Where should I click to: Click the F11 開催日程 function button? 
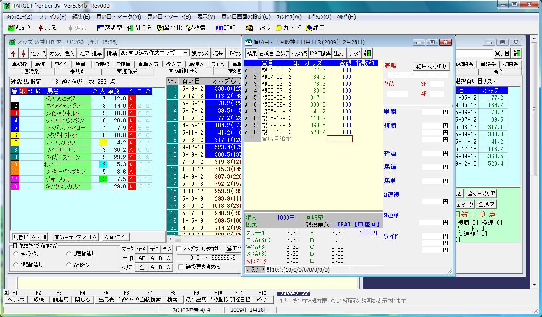tap(239, 300)
